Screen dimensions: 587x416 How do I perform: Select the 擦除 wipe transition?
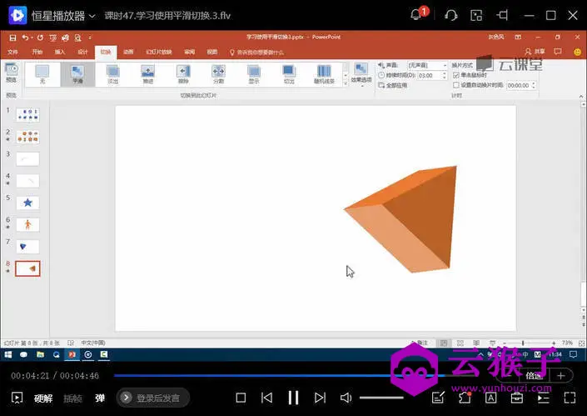coord(183,74)
